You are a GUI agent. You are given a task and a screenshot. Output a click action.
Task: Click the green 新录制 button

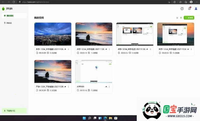coord(189,18)
